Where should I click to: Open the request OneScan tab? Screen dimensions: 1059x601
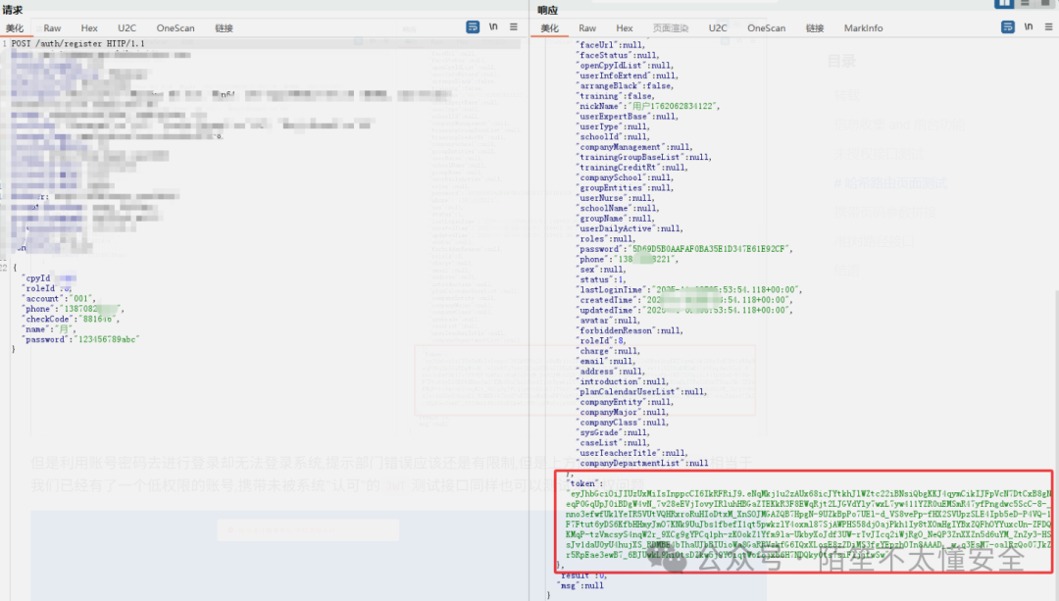click(176, 28)
